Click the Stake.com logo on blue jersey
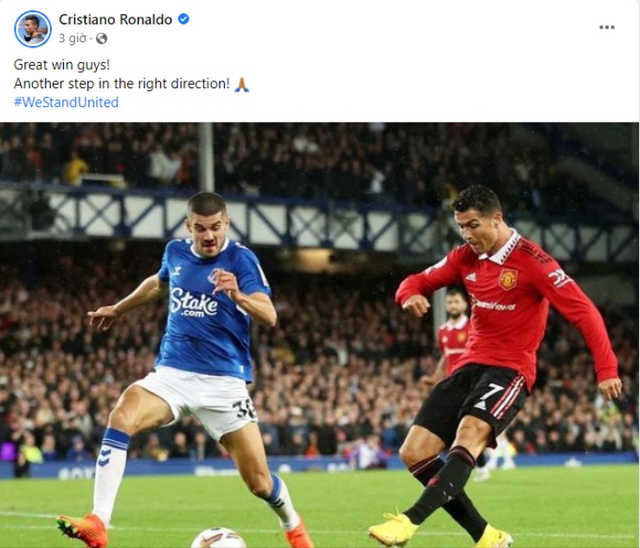The image size is (640, 548). pyautogui.click(x=194, y=303)
